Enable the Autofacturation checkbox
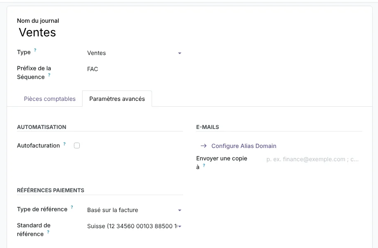Image resolution: width=378 pixels, height=248 pixels. [77, 145]
